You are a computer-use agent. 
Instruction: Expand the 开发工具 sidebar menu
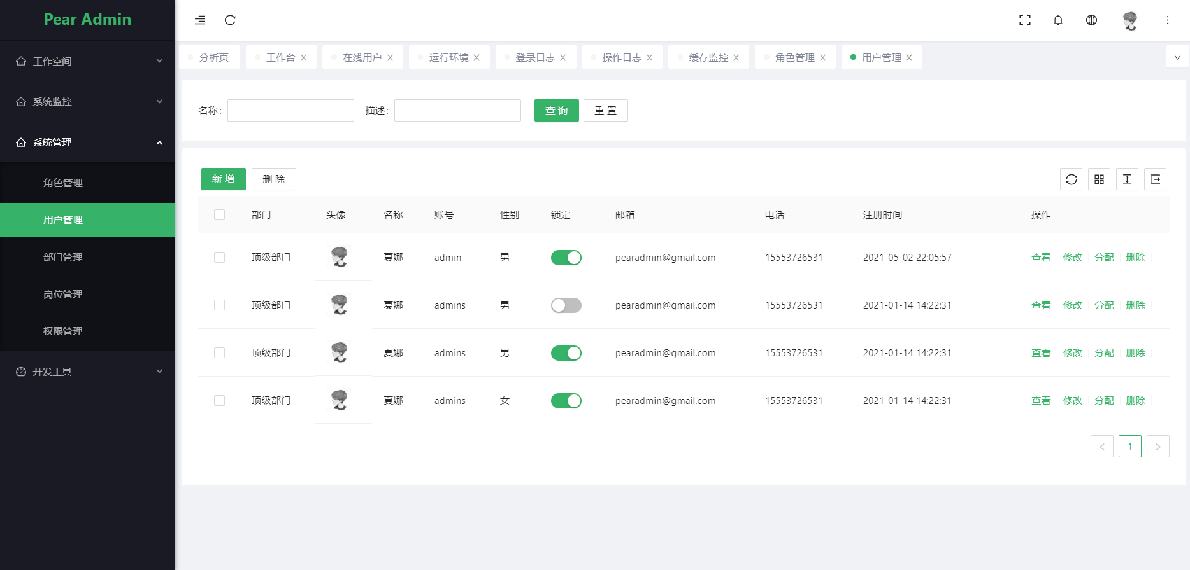click(87, 372)
